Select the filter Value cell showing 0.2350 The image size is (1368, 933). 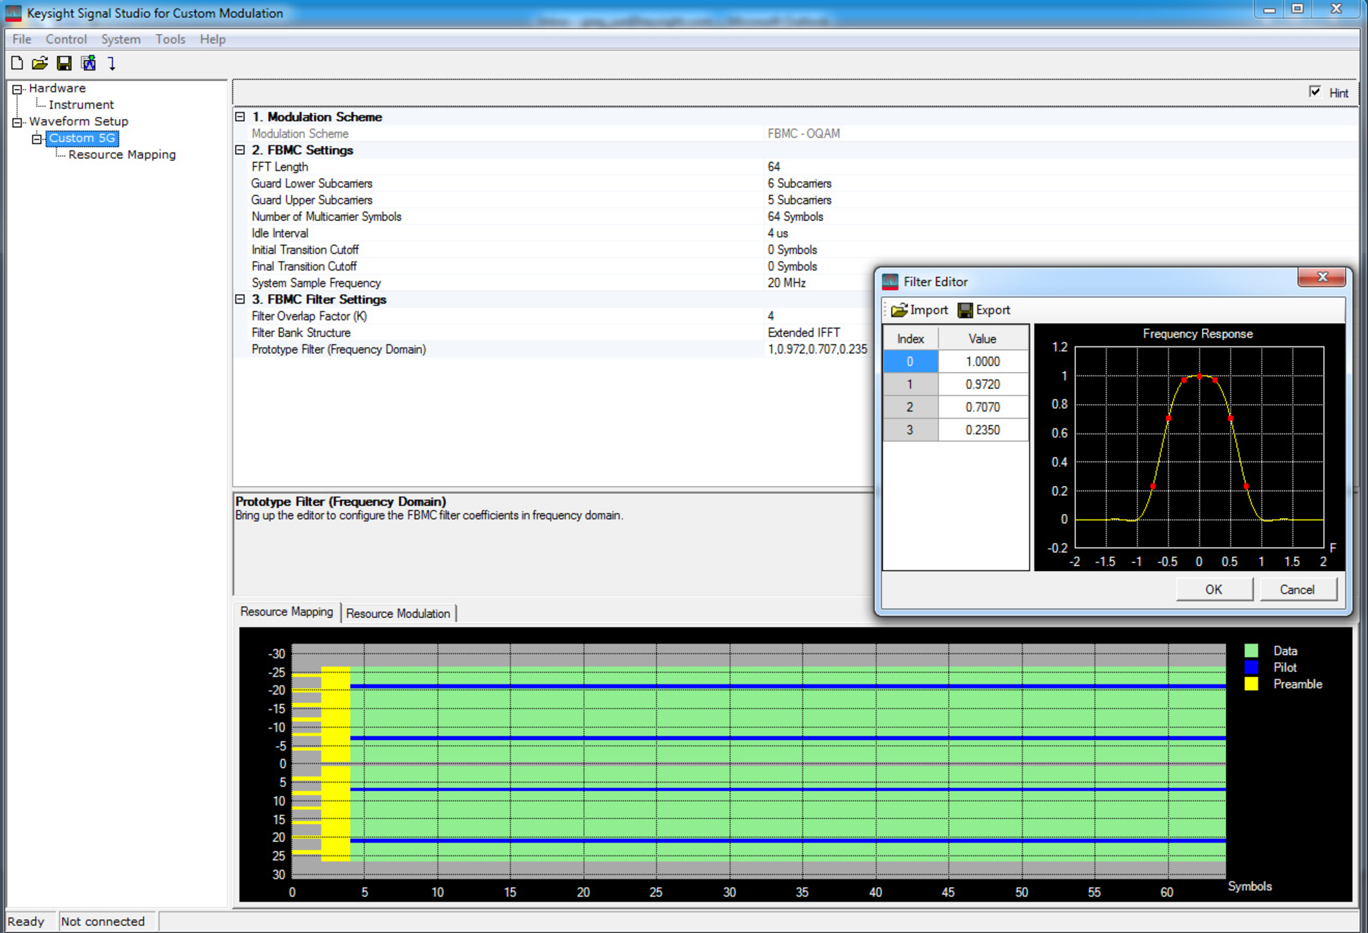(983, 429)
